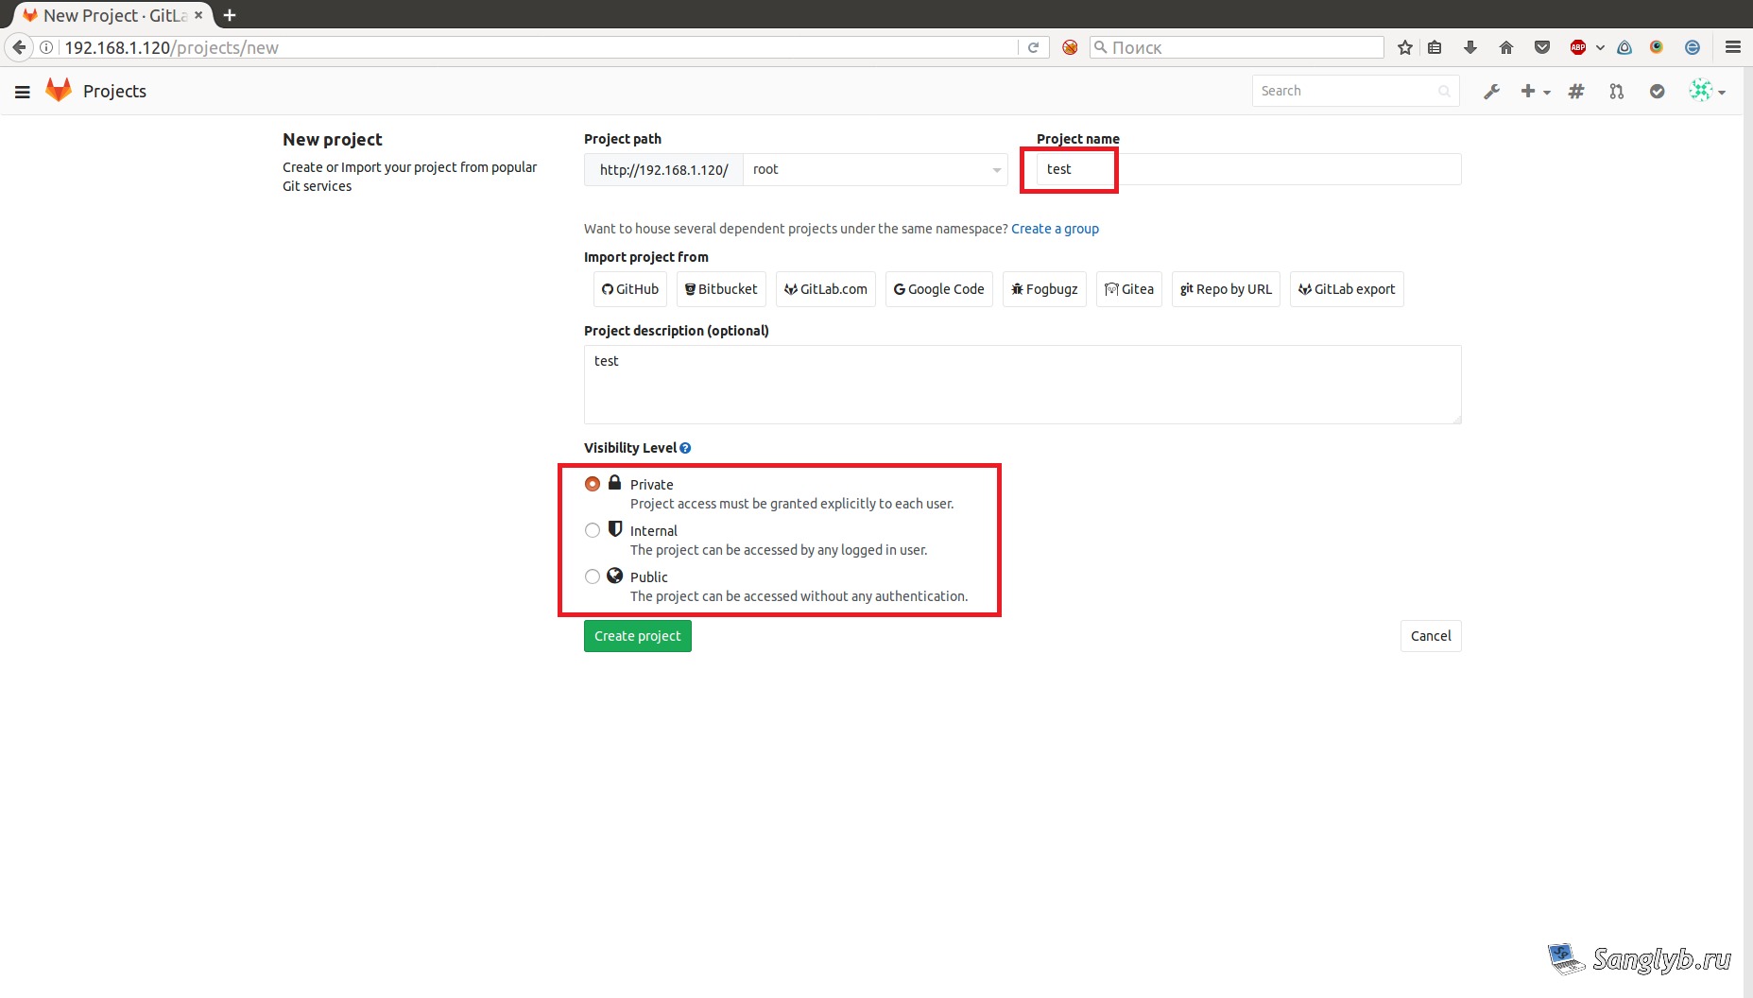This screenshot has height=998, width=1753.
Task: Open the Firefox hamburger menu
Action: pos(1732,47)
